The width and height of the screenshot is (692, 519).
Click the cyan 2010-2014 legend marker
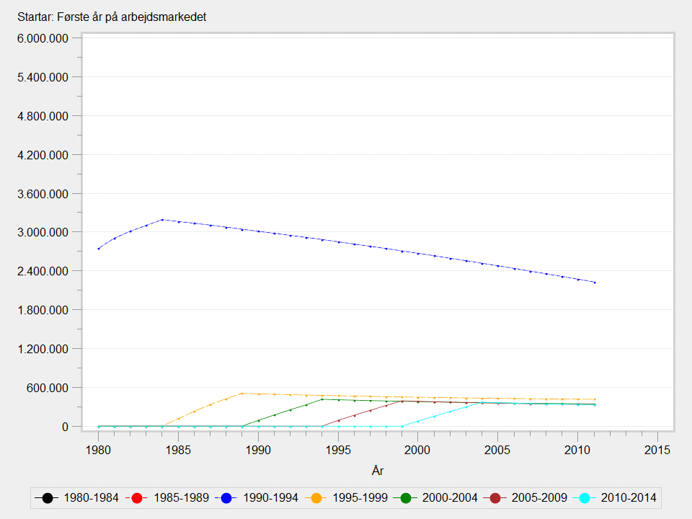tap(585, 497)
